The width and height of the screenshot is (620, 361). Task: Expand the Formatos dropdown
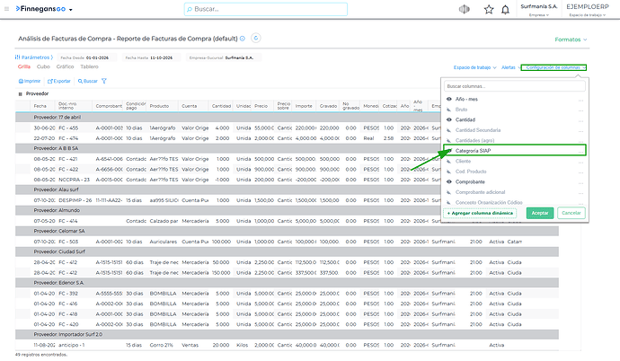pyautogui.click(x=571, y=40)
